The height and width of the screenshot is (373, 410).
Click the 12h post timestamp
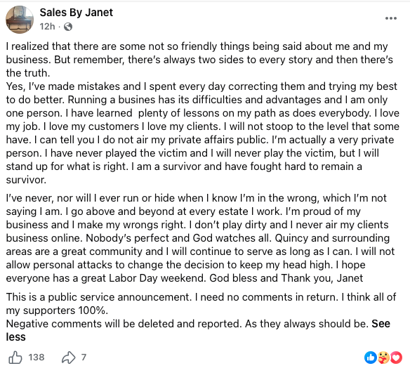point(47,27)
